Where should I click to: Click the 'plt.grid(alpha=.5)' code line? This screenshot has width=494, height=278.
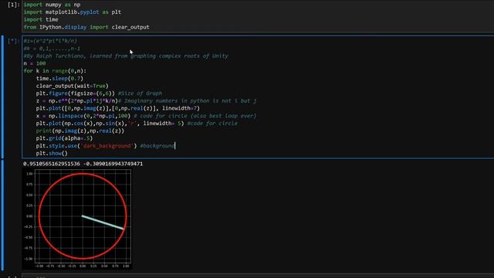tap(64, 138)
